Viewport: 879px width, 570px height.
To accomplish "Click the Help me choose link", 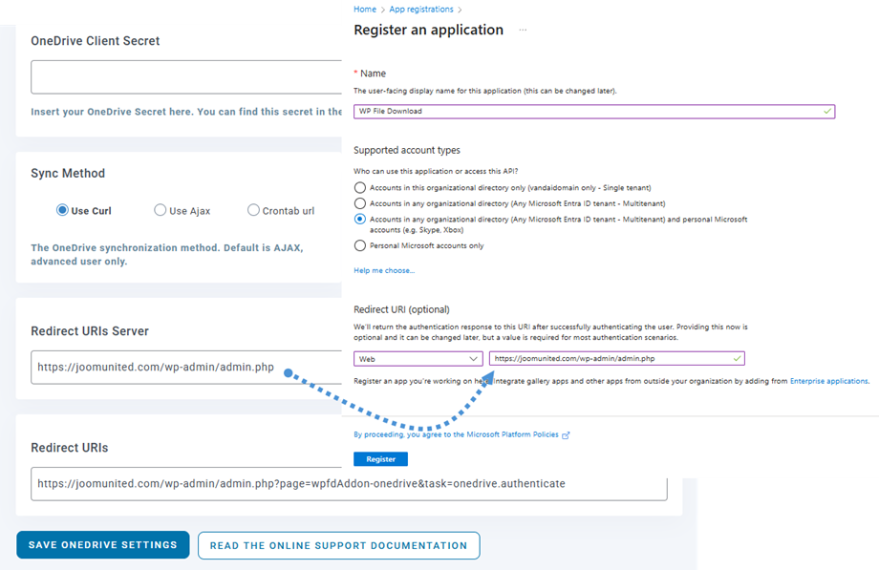I will 384,271.
